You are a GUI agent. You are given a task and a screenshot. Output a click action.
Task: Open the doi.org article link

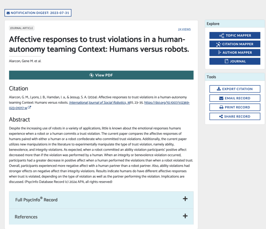167,103
